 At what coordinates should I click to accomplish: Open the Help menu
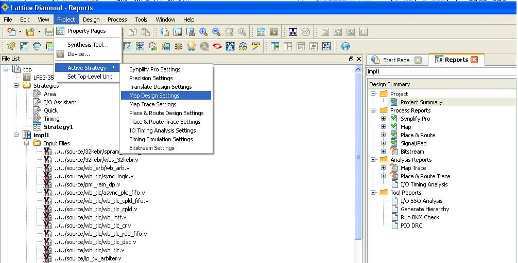(189, 20)
